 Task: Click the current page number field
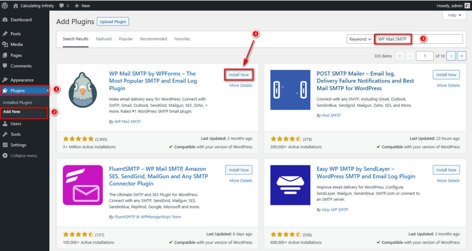(425, 56)
